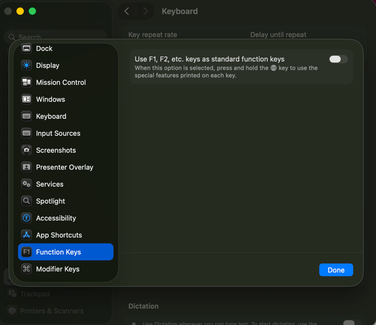Click the App Shortcuts icon

point(26,235)
